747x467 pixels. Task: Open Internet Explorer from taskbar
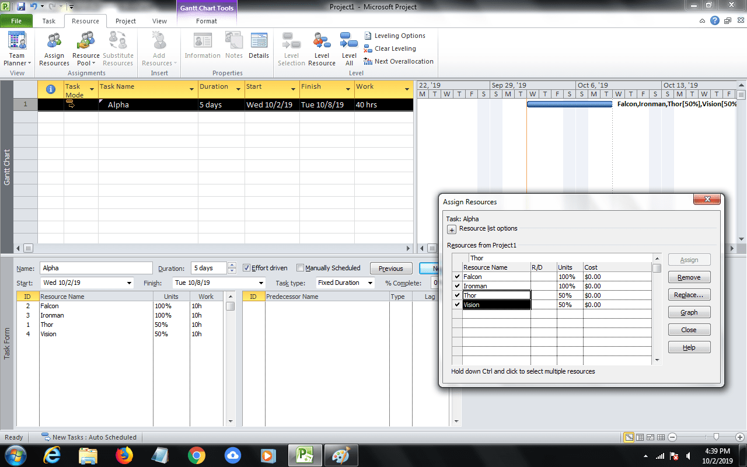[x=52, y=455]
